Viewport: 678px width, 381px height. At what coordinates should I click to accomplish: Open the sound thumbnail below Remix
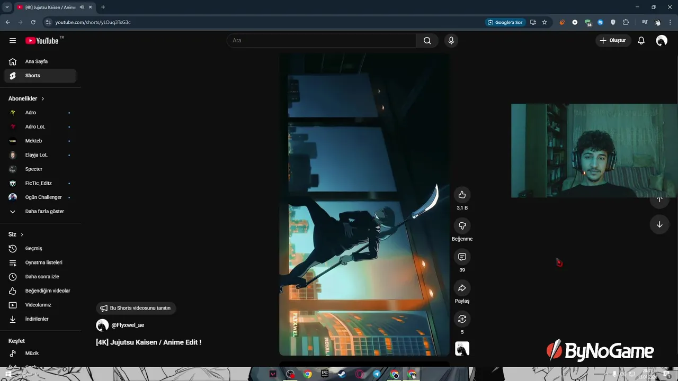click(x=462, y=349)
